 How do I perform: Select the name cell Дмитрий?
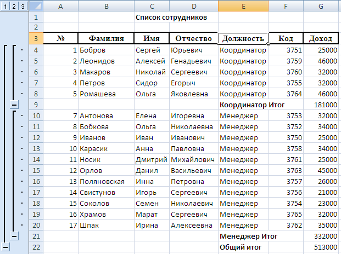point(152,159)
